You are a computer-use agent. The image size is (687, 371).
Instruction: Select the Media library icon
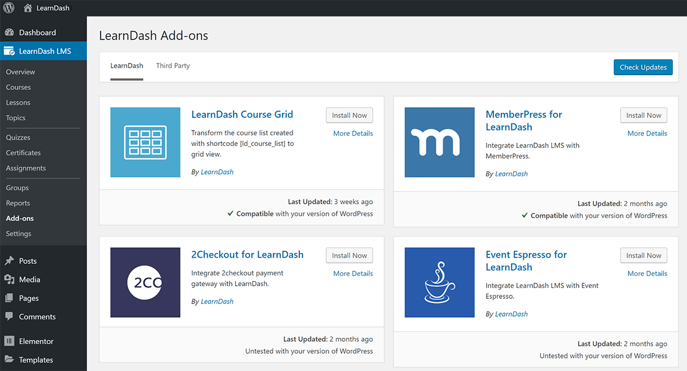pos(10,279)
